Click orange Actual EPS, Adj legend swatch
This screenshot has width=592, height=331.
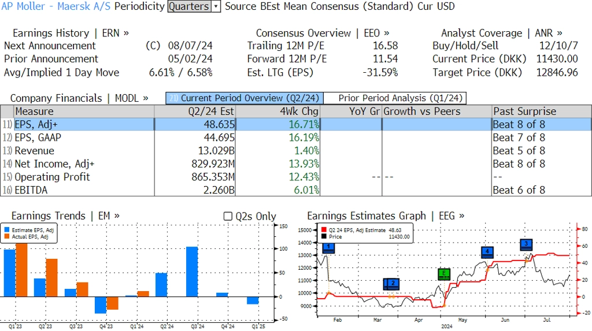[7, 237]
